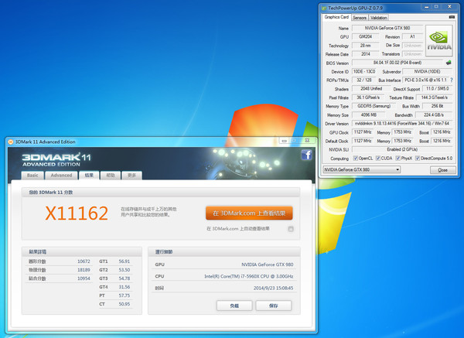Screen dimensions: 464x338
Task: Click the timestamp 2014/9/23 15:08:45
Action: [273, 288]
